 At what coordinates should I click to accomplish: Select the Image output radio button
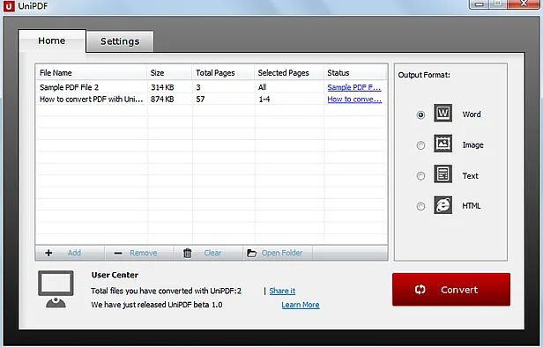coord(420,145)
